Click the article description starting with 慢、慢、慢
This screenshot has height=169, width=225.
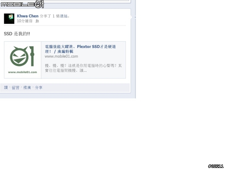point(83,68)
